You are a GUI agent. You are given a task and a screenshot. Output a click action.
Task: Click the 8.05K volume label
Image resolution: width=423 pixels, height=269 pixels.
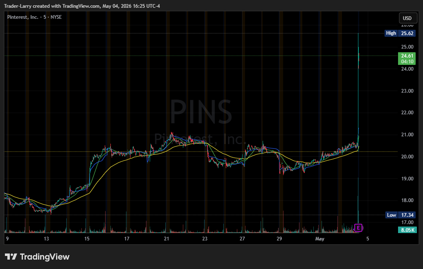point(407,230)
